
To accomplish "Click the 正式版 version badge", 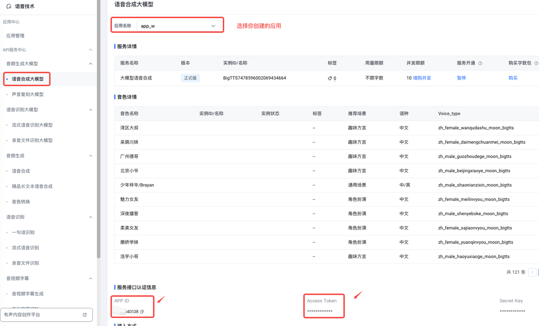I will pos(190,78).
